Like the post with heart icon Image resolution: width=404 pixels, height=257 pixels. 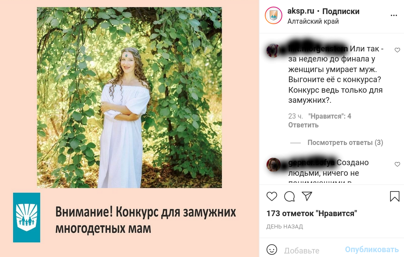(271, 196)
